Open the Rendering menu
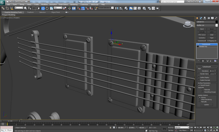Screen dimensions: 219x132 pyautogui.click(x=74, y=4)
